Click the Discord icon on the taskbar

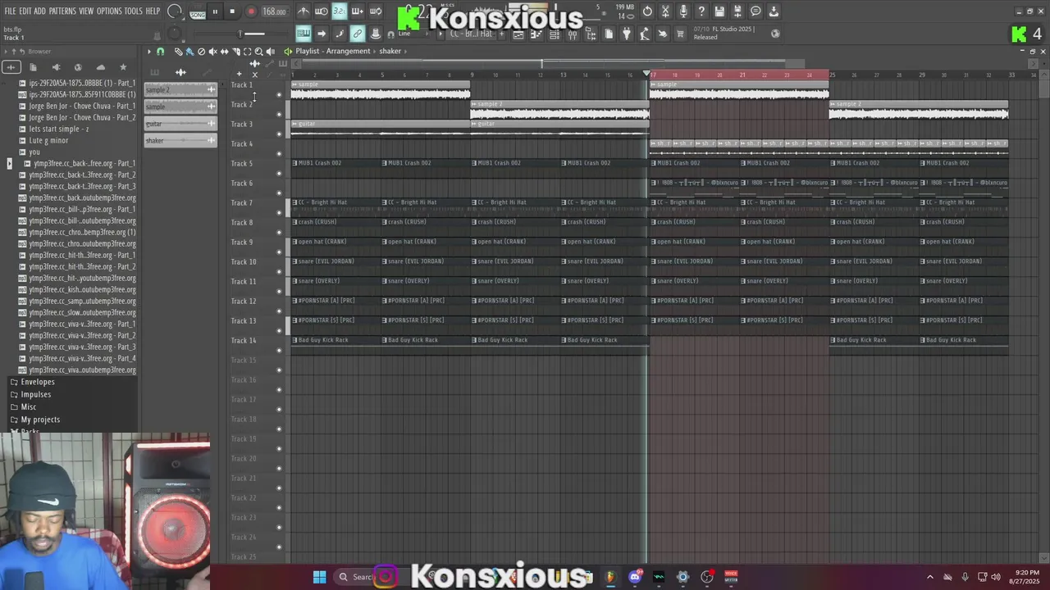point(635,577)
